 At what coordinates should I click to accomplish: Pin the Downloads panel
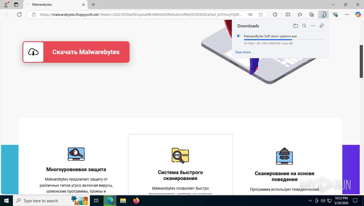(x=322, y=26)
